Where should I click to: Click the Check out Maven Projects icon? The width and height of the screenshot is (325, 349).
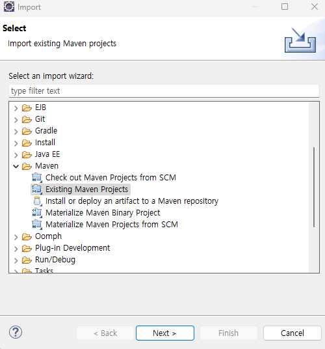tap(37, 178)
